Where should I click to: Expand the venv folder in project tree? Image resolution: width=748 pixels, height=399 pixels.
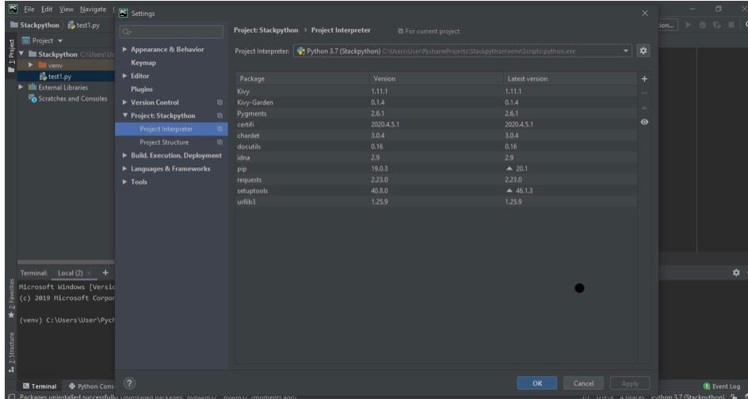coord(31,65)
